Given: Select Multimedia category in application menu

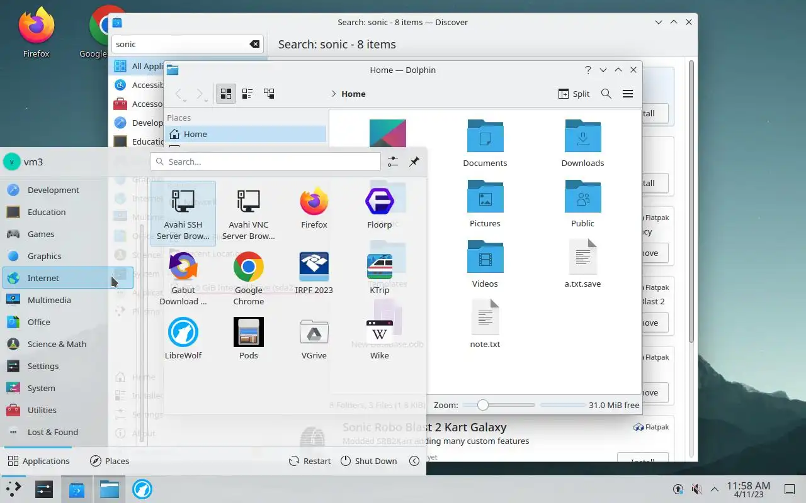Looking at the screenshot, I should 68,300.
